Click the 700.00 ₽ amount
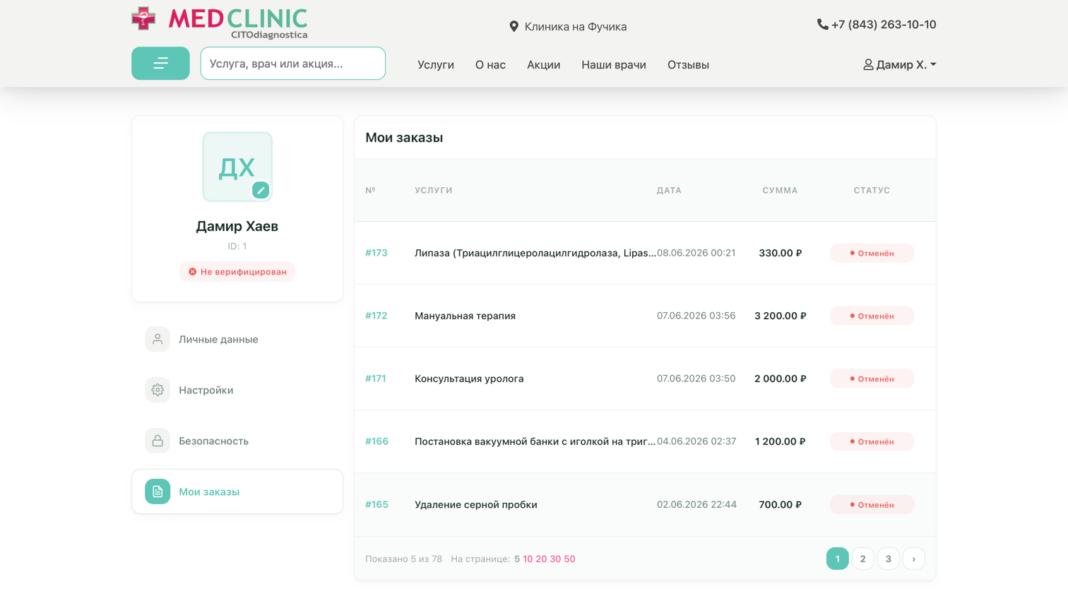1068x606 pixels. (x=781, y=504)
